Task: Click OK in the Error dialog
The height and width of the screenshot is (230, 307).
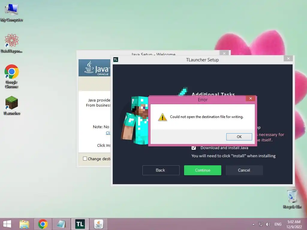Action: (239, 137)
